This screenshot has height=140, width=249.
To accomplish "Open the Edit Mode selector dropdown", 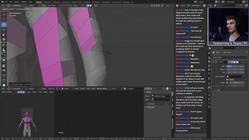I will pyautogui.click(x=9, y=92).
